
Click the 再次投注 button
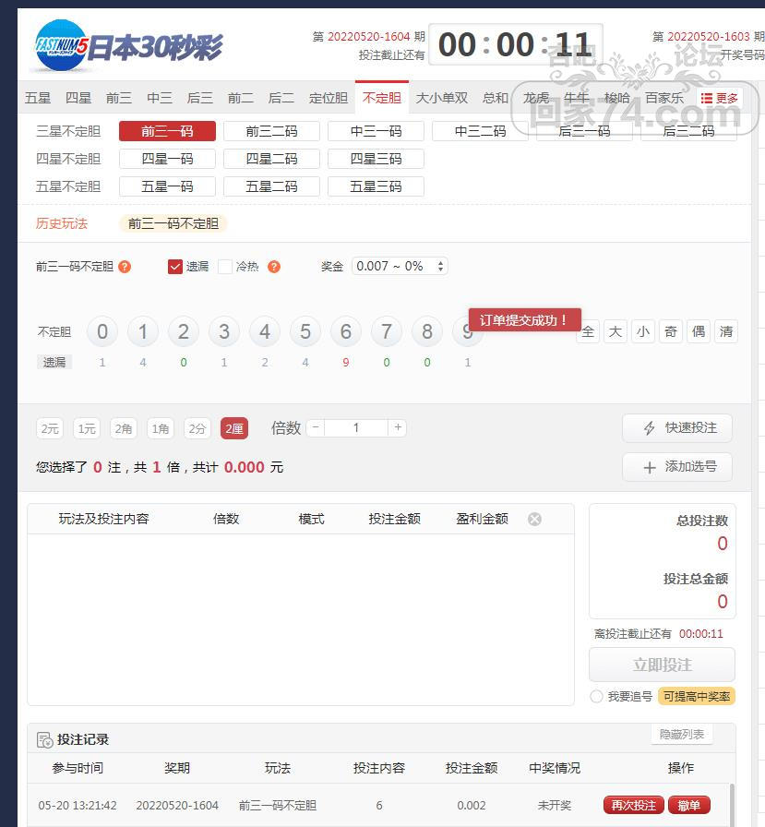tap(633, 805)
